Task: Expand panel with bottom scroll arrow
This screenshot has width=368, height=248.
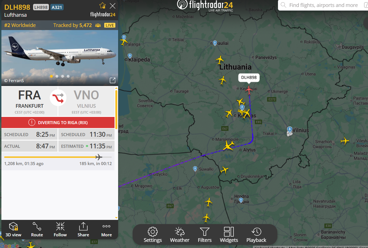Action: click(x=116, y=218)
